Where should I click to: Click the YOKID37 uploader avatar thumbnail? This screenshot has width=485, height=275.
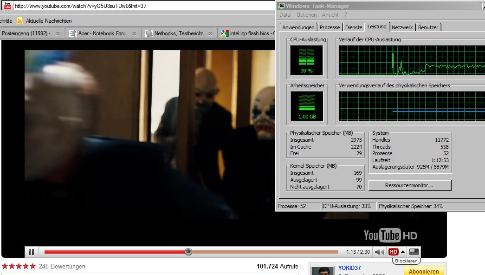[x=322, y=270]
